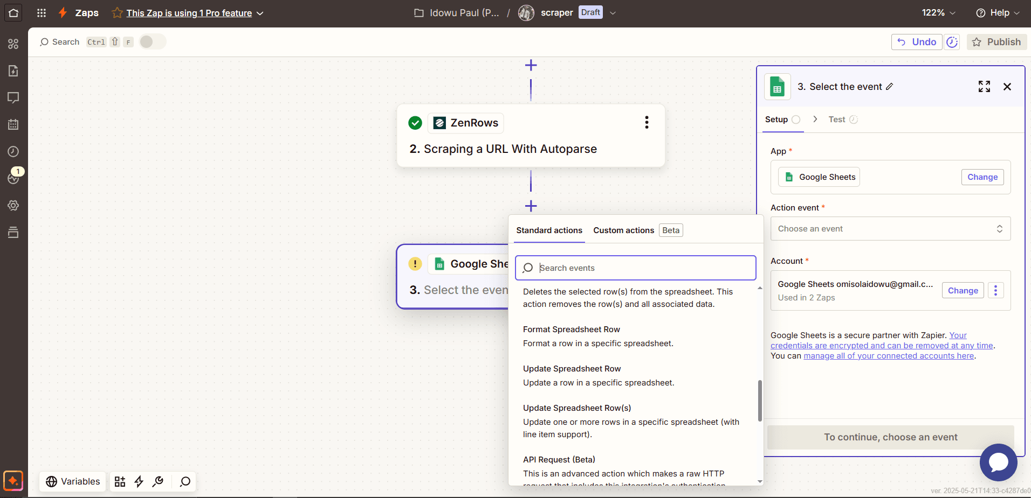Select the ZenRows step card
This screenshot has height=498, width=1031.
tap(531, 136)
